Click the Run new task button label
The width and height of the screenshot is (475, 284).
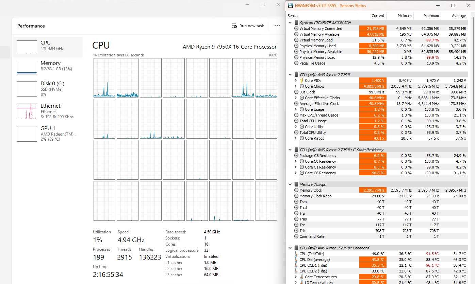pyautogui.click(x=252, y=26)
